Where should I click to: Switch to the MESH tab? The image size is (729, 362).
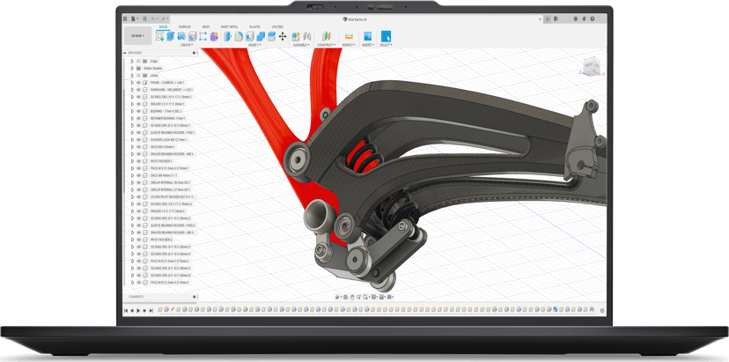205,27
